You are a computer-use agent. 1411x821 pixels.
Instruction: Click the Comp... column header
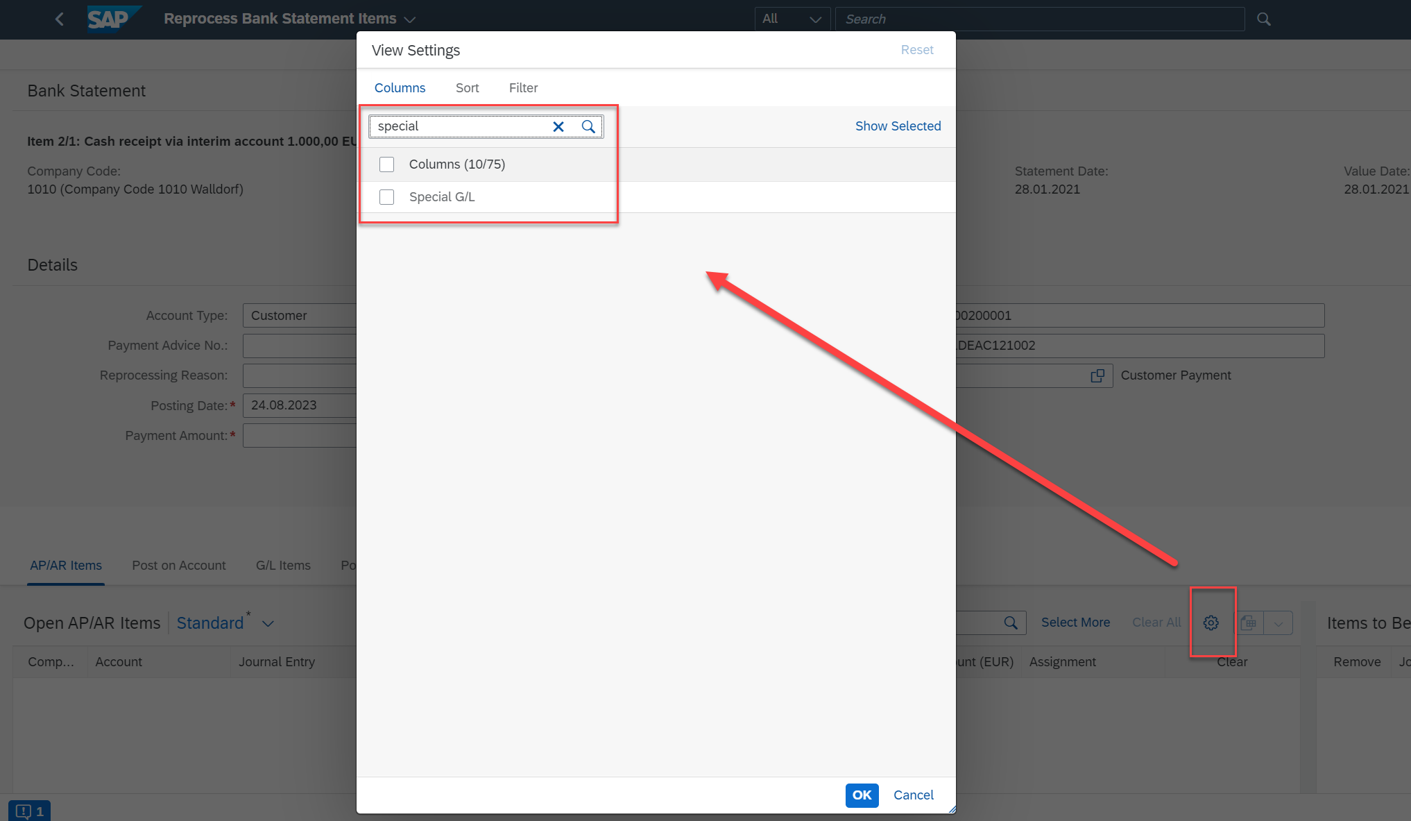[51, 662]
